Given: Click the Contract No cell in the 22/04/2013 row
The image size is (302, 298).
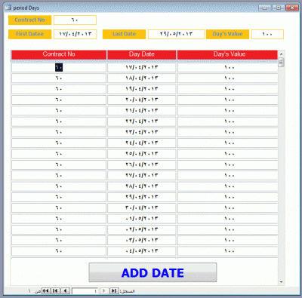Looking at the screenshot, I should point(59,121).
